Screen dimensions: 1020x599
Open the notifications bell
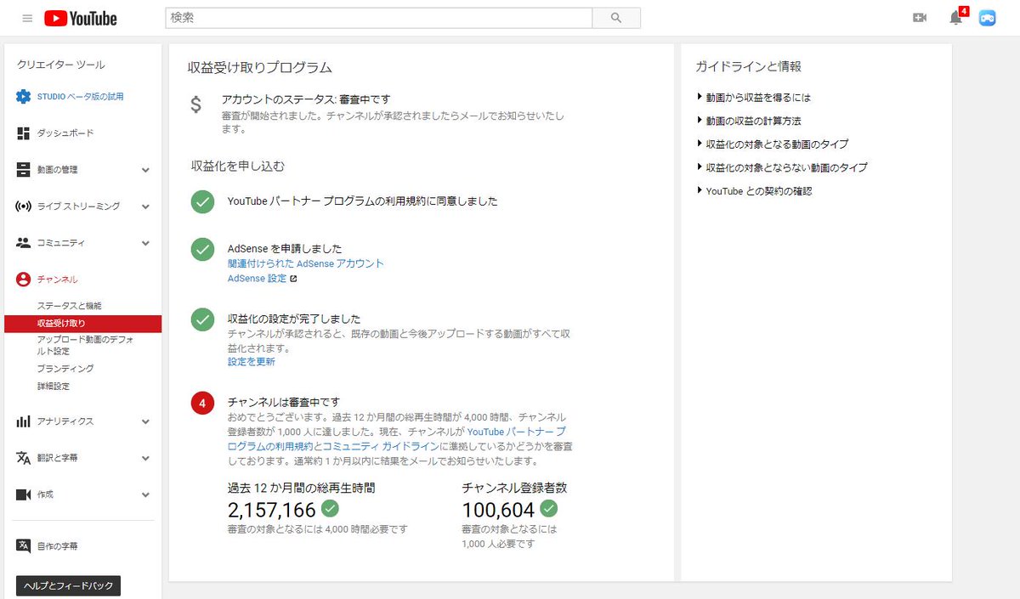[956, 17]
